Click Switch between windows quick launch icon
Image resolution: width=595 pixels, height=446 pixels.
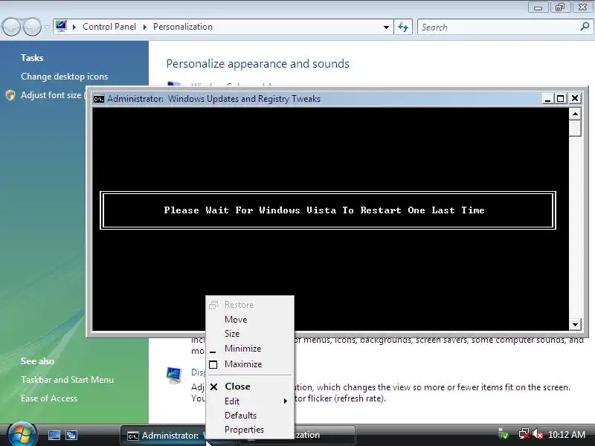71,435
